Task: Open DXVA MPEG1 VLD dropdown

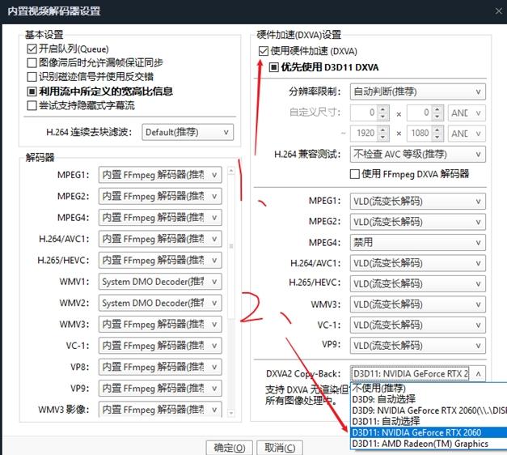Action: [x=418, y=202]
